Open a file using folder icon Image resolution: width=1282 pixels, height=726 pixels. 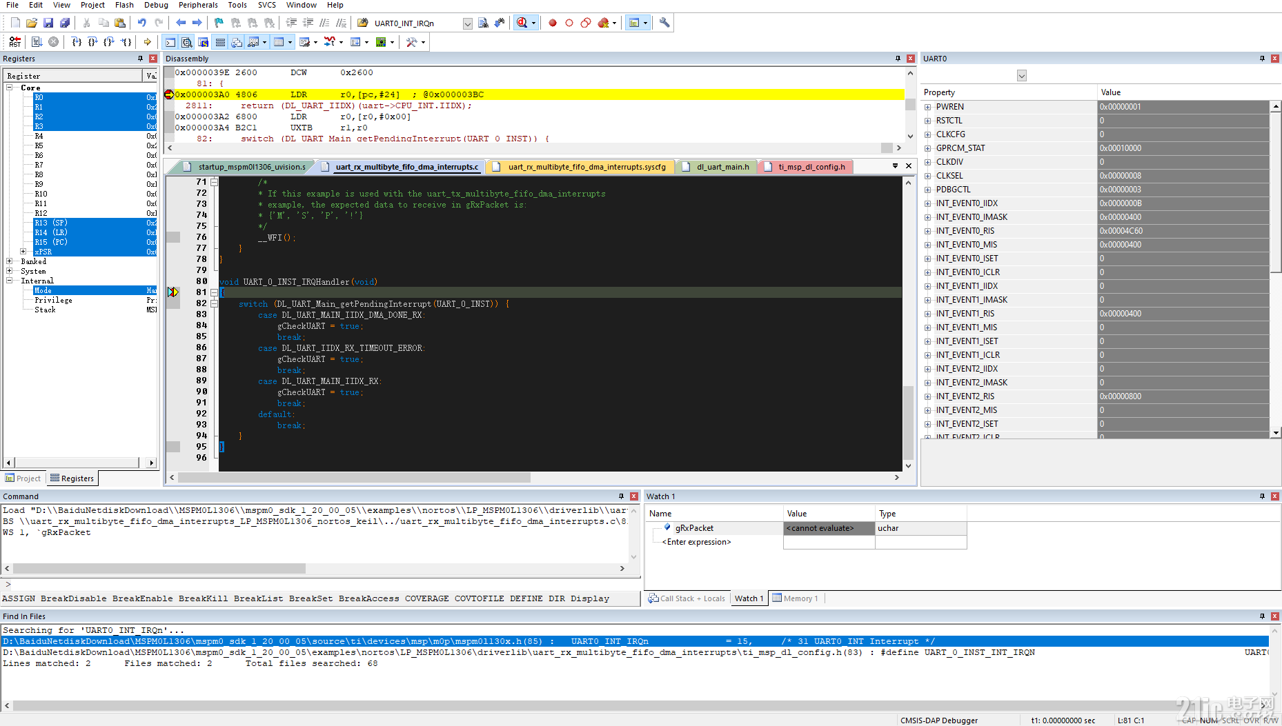(x=32, y=23)
